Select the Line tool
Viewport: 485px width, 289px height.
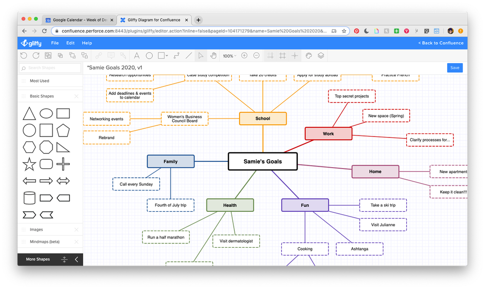pyautogui.click(x=189, y=55)
